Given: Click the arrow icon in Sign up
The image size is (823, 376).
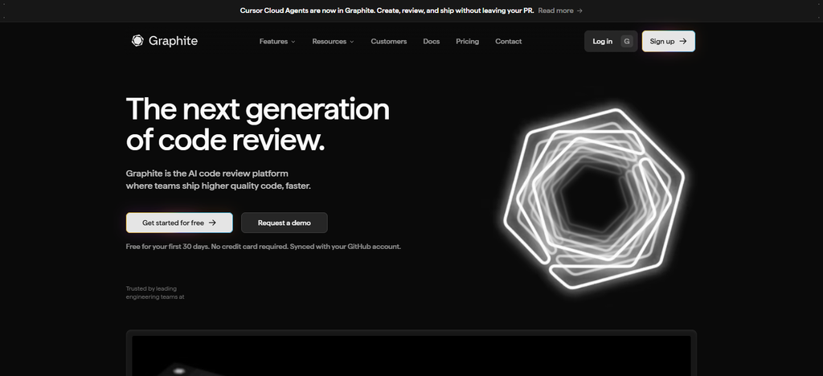Looking at the screenshot, I should point(683,42).
